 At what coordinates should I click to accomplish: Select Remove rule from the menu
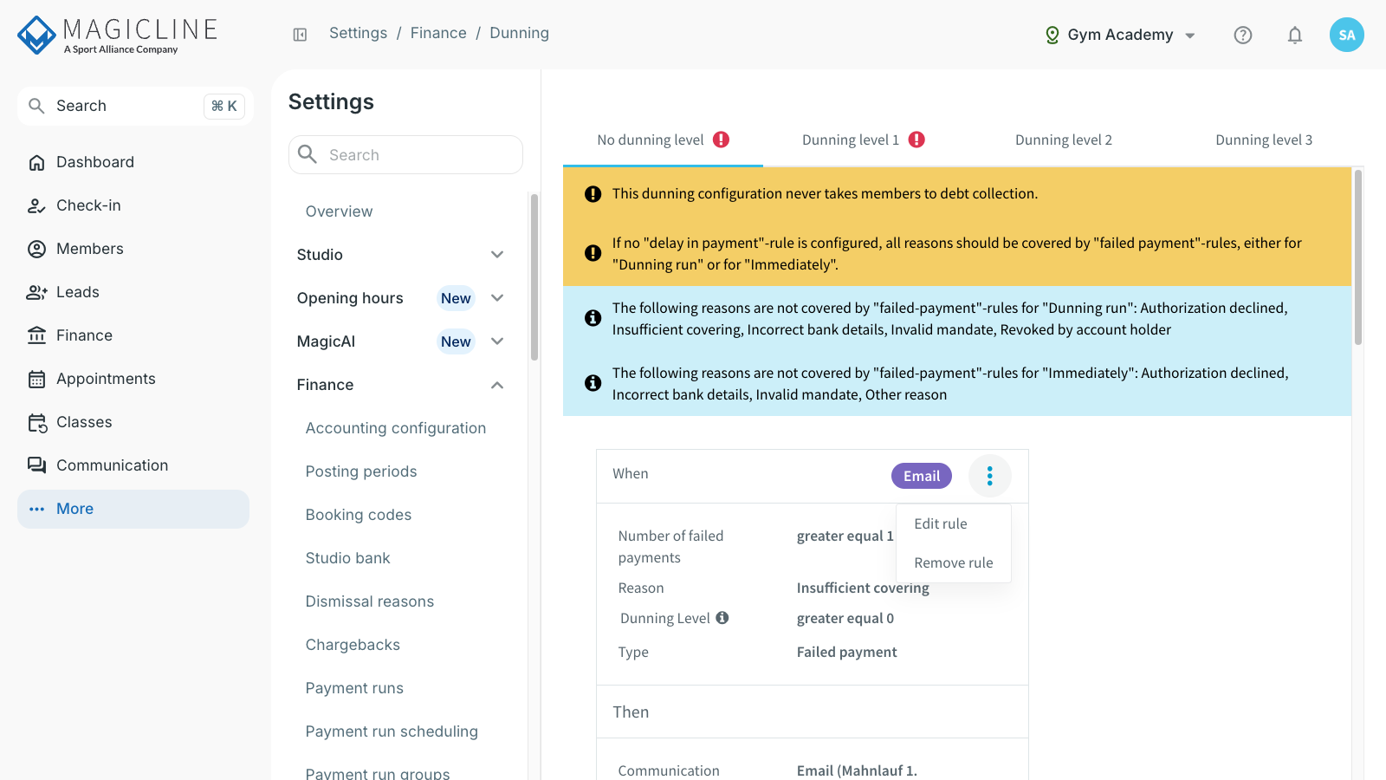954,562
